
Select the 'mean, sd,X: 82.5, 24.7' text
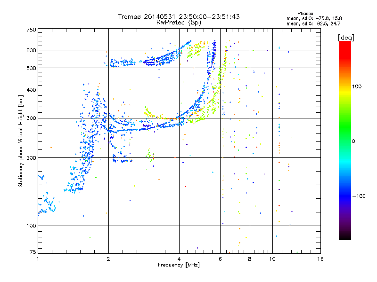pyautogui.click(x=313, y=23)
